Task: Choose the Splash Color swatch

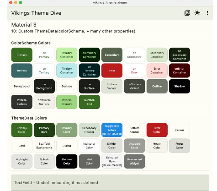Action: pyautogui.click(x=44, y=161)
